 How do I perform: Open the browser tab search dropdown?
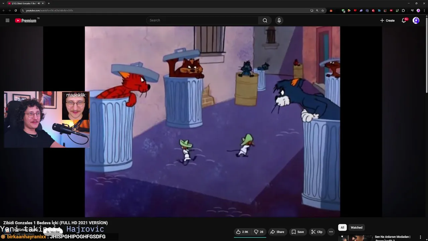(3, 3)
